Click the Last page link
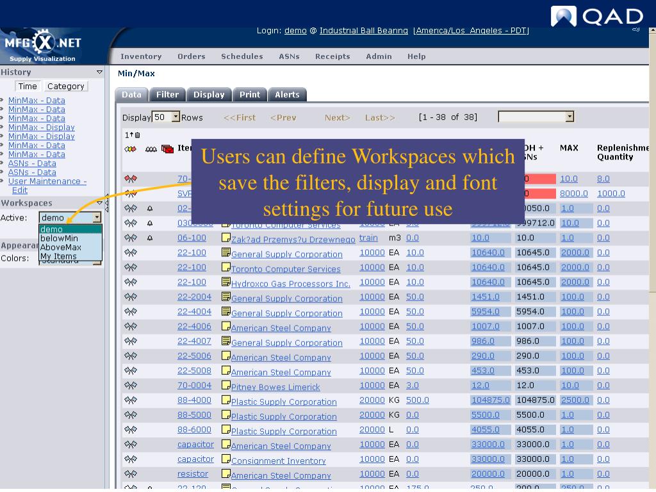Image resolution: width=656 pixels, height=492 pixels. pyautogui.click(x=380, y=118)
